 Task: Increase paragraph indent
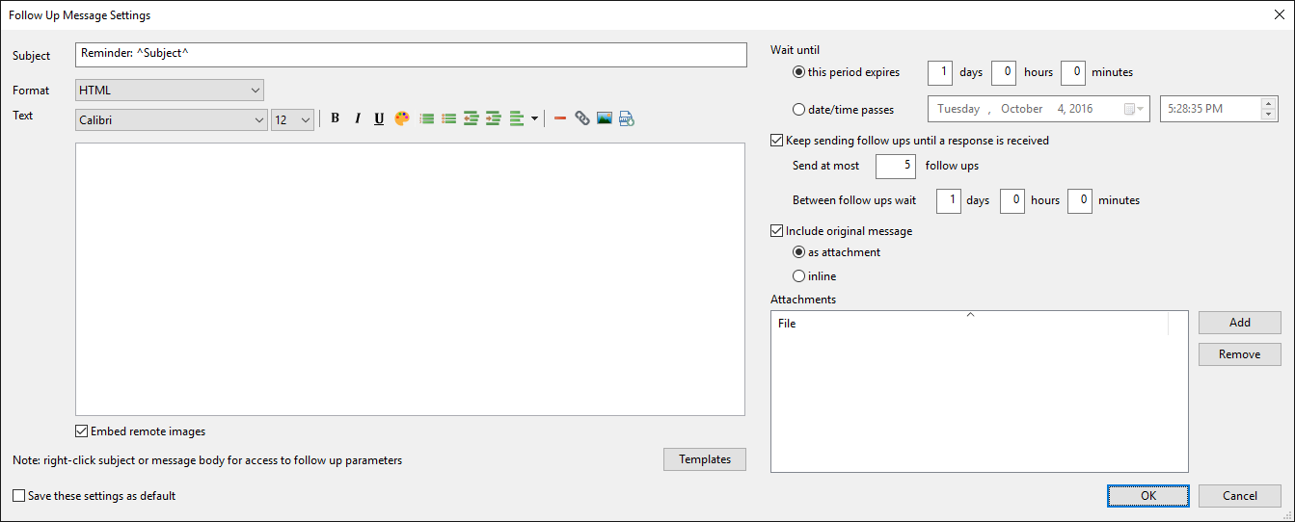point(493,118)
